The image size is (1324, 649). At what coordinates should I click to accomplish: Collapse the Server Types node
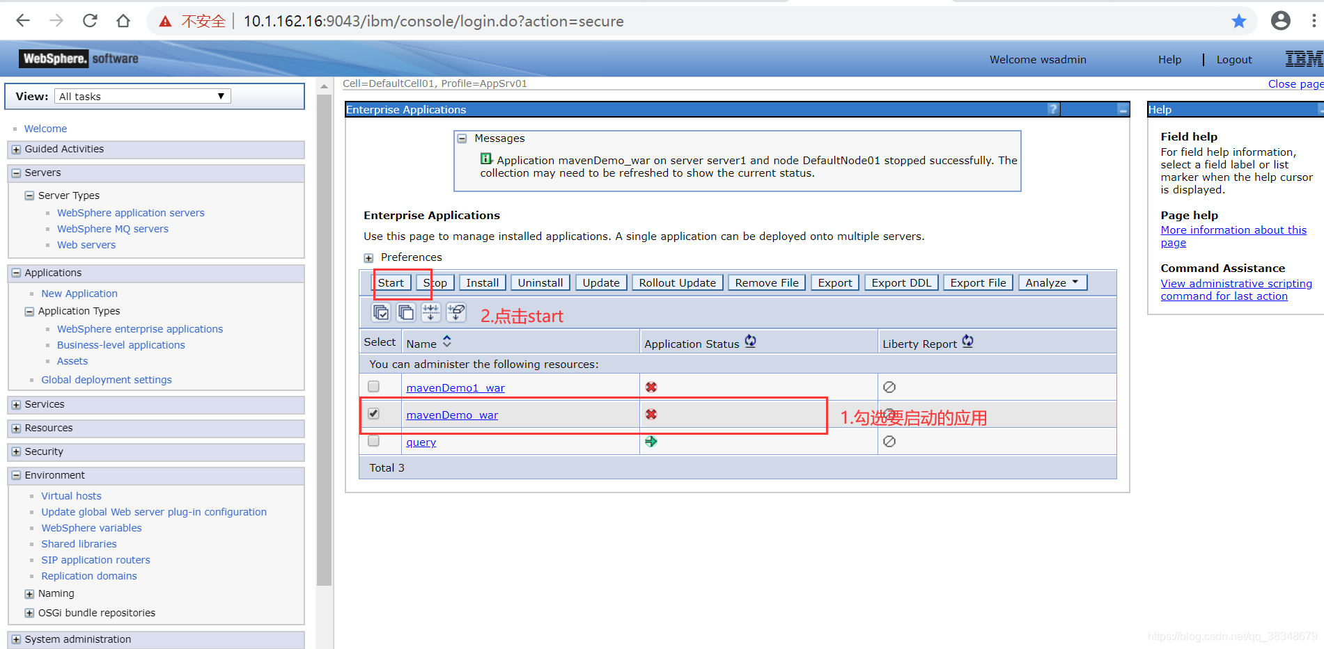[x=29, y=195]
